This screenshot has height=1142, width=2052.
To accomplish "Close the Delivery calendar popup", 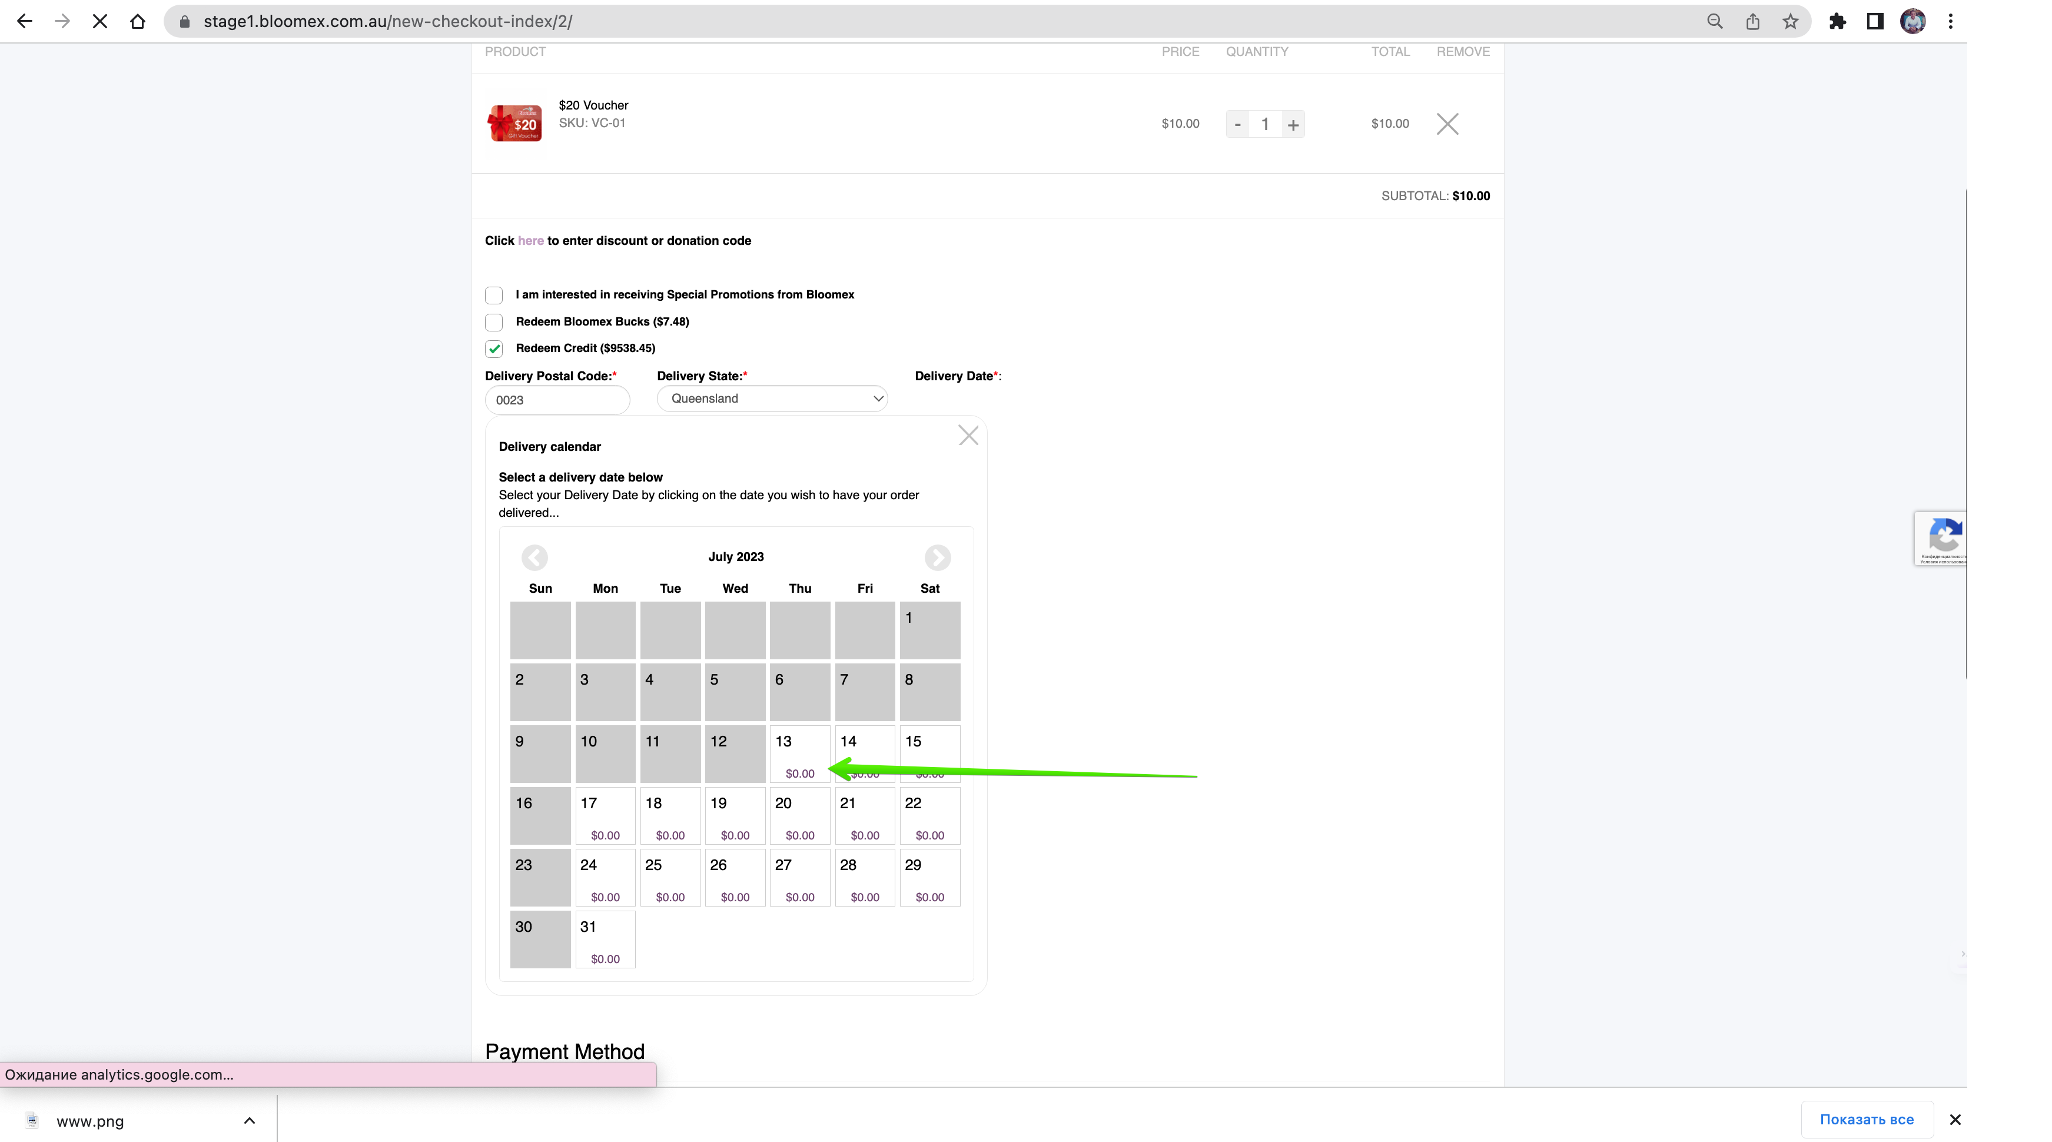I will (x=968, y=435).
